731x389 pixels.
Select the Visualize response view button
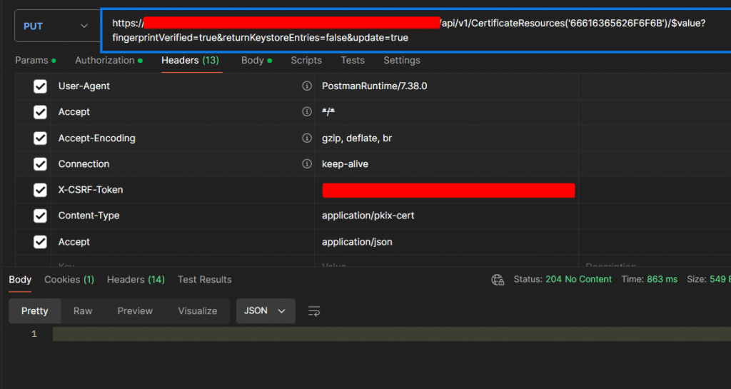pyautogui.click(x=198, y=310)
